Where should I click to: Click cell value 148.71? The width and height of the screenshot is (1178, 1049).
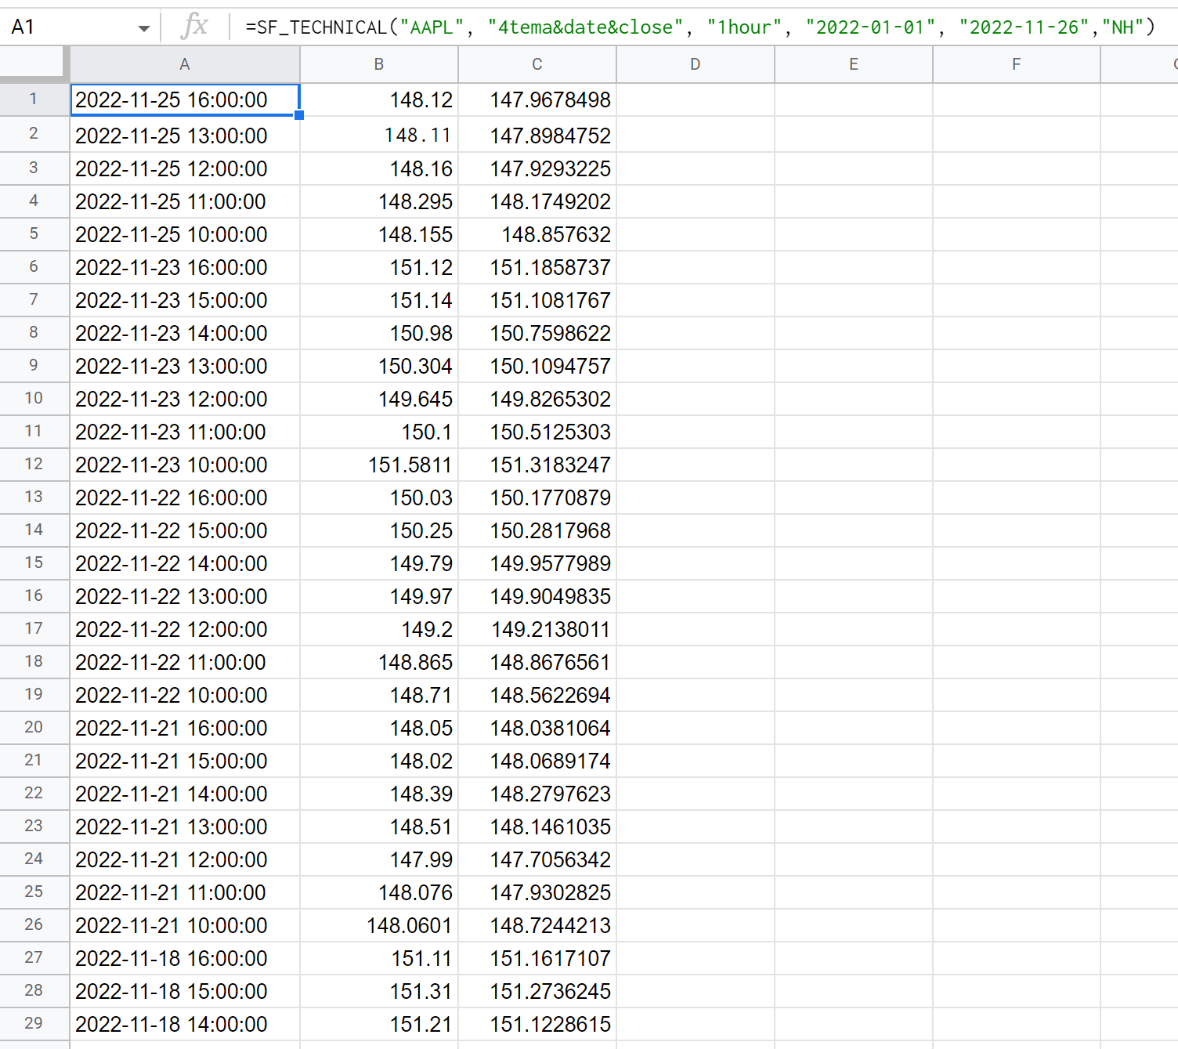pos(379,695)
